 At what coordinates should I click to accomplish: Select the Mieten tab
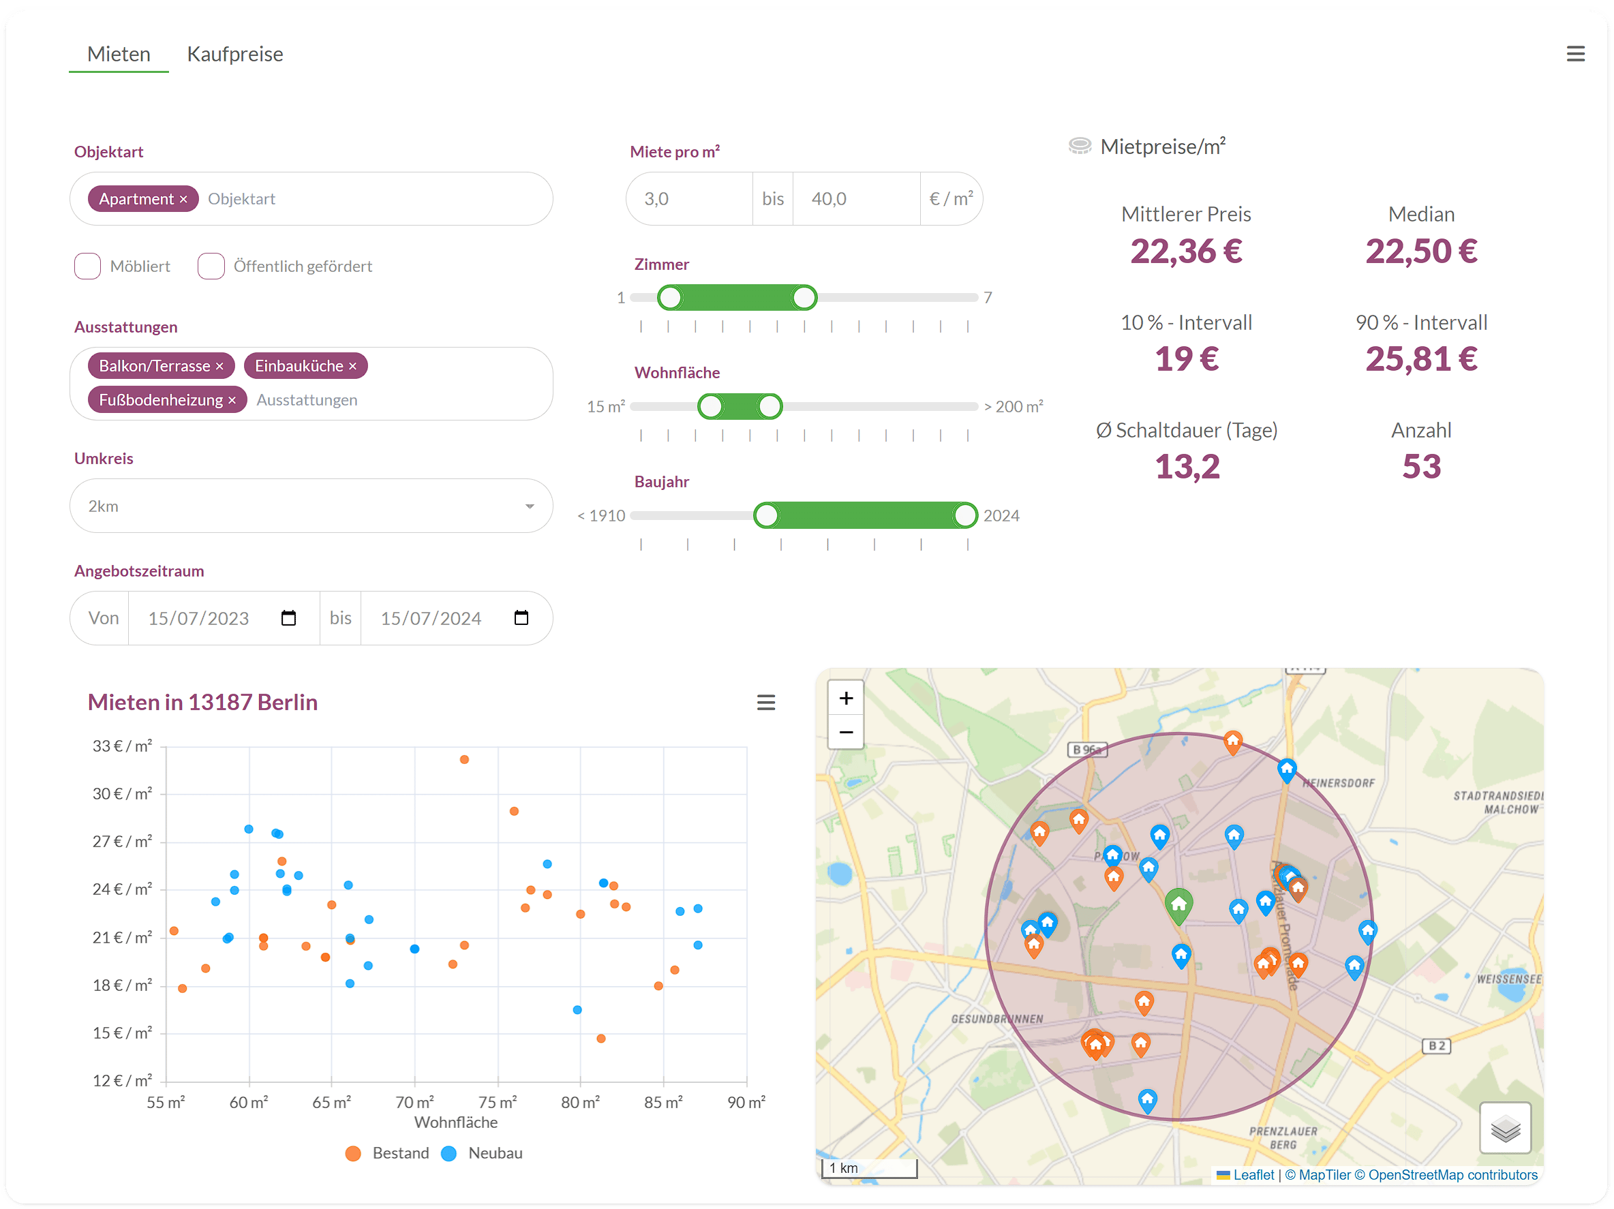click(119, 54)
